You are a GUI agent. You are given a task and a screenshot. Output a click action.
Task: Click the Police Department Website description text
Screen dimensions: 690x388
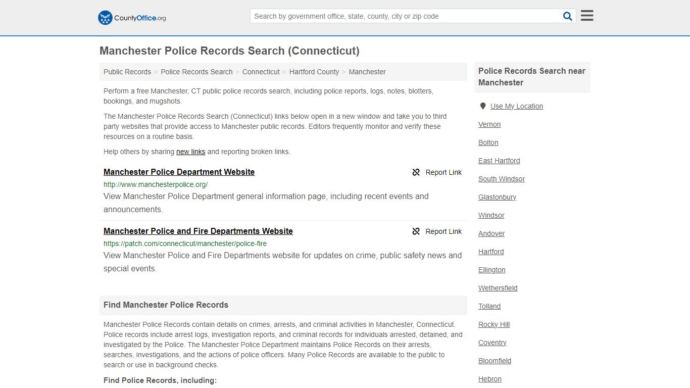tap(266, 203)
